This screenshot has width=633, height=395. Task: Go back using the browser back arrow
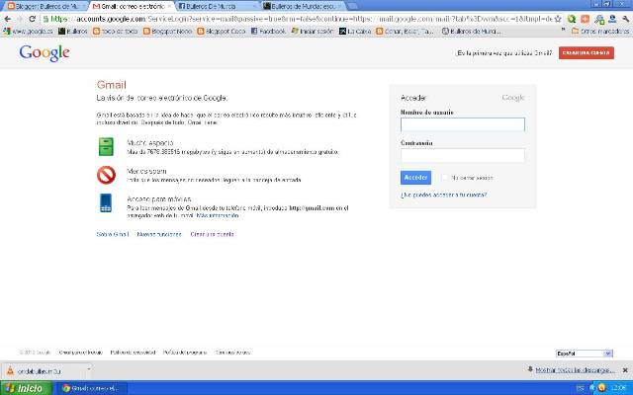[x=8, y=19]
